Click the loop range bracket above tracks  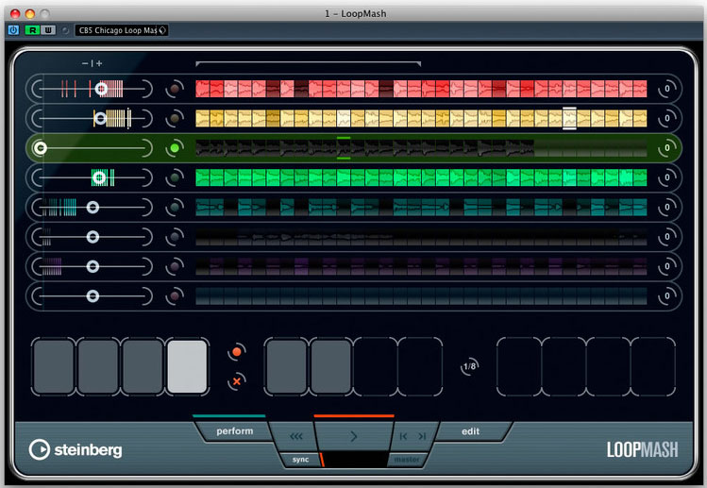pos(308,63)
